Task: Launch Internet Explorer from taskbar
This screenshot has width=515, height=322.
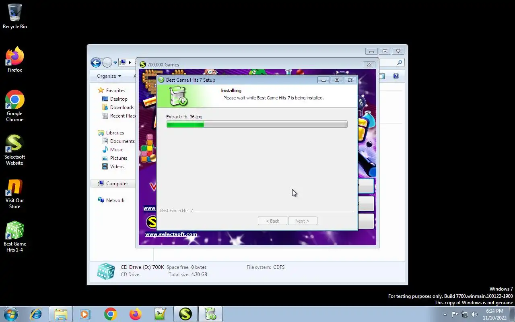Action: tap(36, 314)
